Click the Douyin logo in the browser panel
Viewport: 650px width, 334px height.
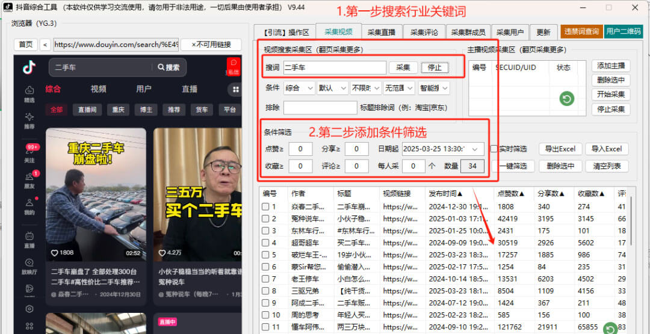click(29, 67)
